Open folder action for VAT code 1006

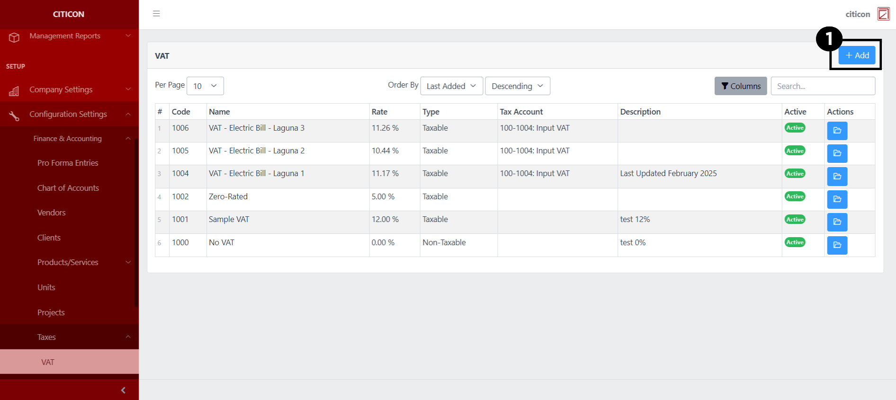click(x=837, y=131)
